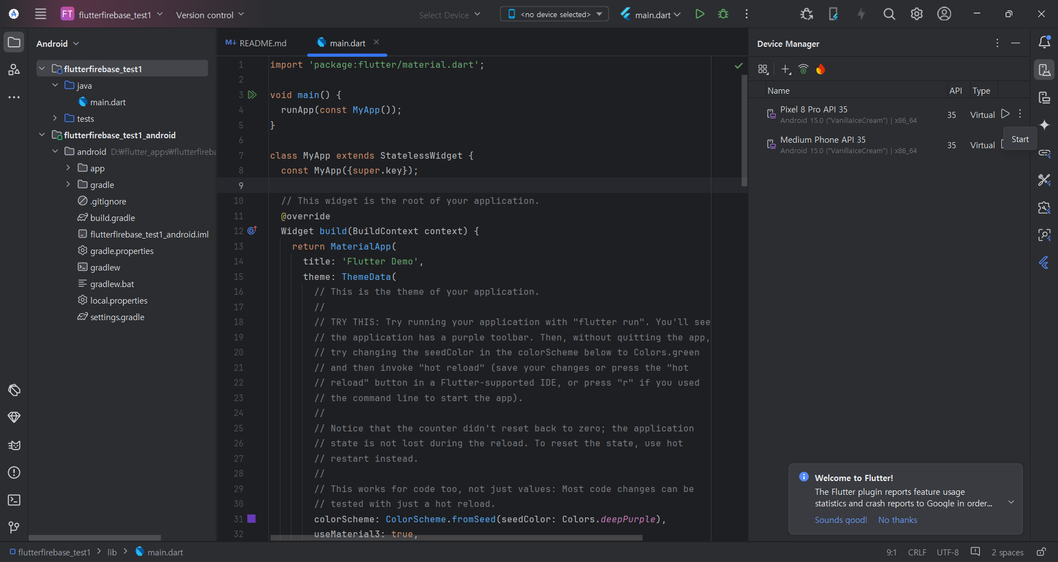Close the main.dart tab
Viewport: 1058px width, 562px height.
pyautogui.click(x=376, y=42)
